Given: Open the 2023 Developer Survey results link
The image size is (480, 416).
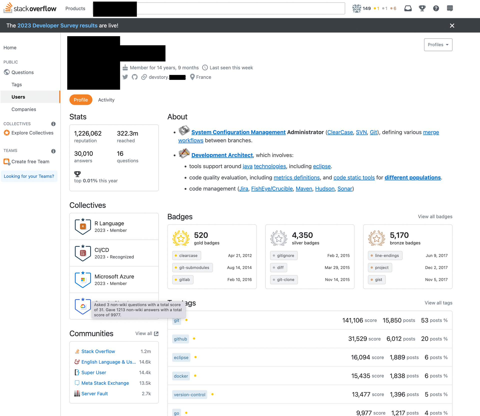Looking at the screenshot, I should (57, 25).
